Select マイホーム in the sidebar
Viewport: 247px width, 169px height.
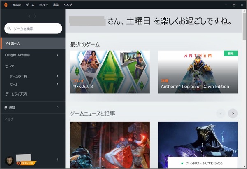pyautogui.click(x=33, y=43)
